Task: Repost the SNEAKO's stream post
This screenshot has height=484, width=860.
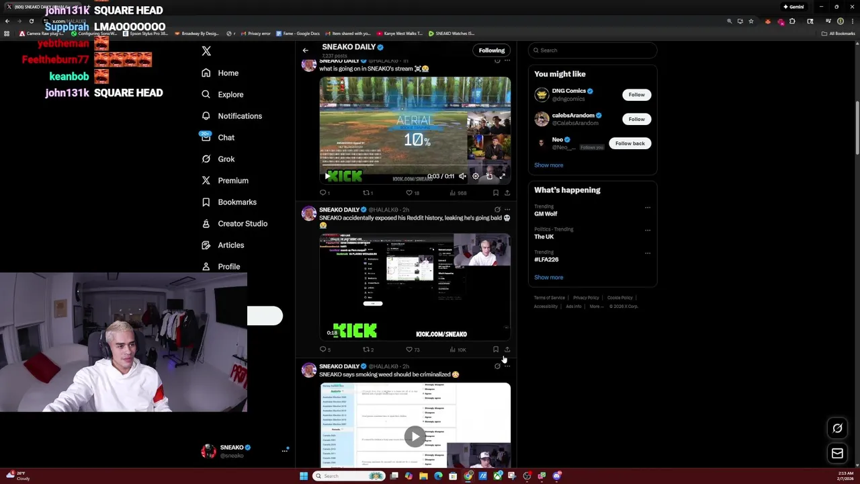Action: tap(368, 193)
